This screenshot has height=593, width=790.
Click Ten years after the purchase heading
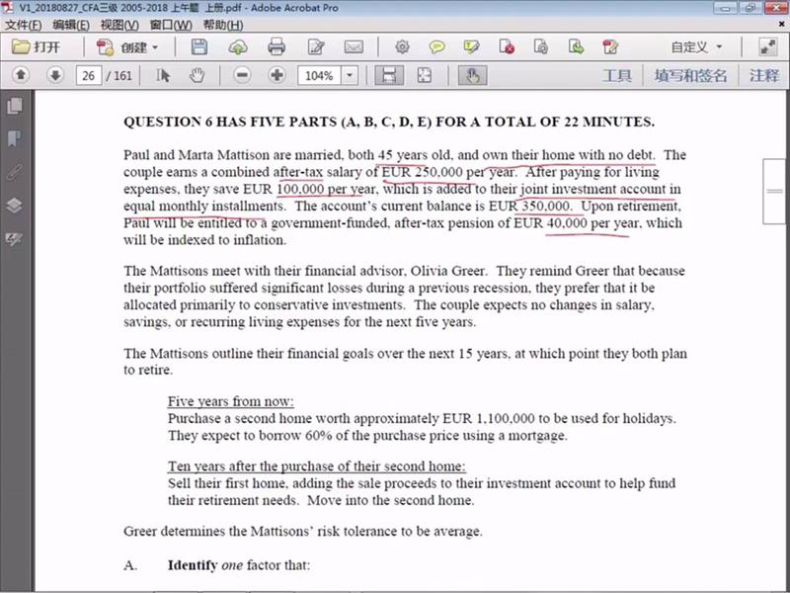pyautogui.click(x=317, y=466)
